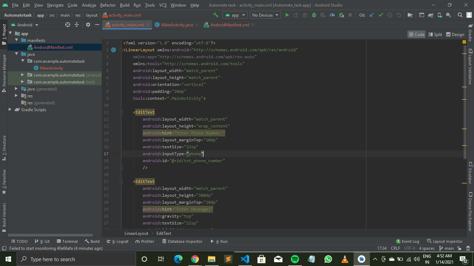Click the Select Opened File target icon
474x266 pixels.
[x=68, y=25]
